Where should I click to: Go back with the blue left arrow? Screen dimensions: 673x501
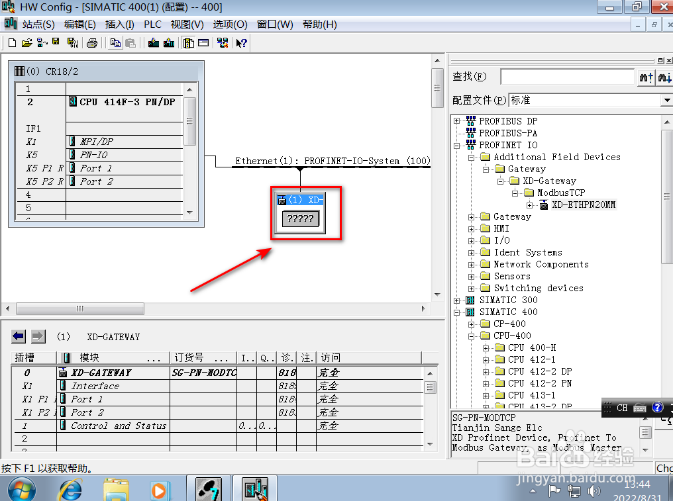click(x=19, y=336)
